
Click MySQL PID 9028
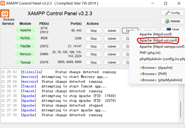44,38
